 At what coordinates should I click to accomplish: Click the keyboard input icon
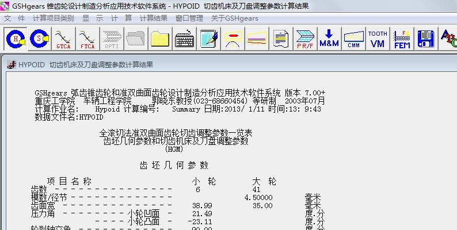coord(185,39)
